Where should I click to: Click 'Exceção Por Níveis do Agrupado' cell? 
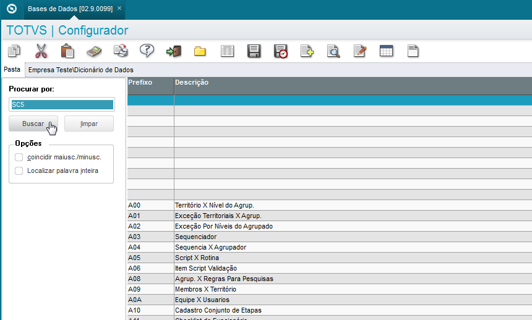point(224,227)
